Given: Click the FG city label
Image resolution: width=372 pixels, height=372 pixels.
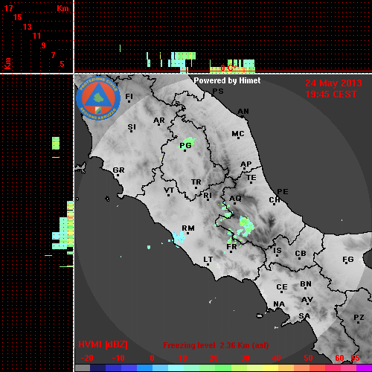Looking at the screenshot, I should [x=348, y=260].
